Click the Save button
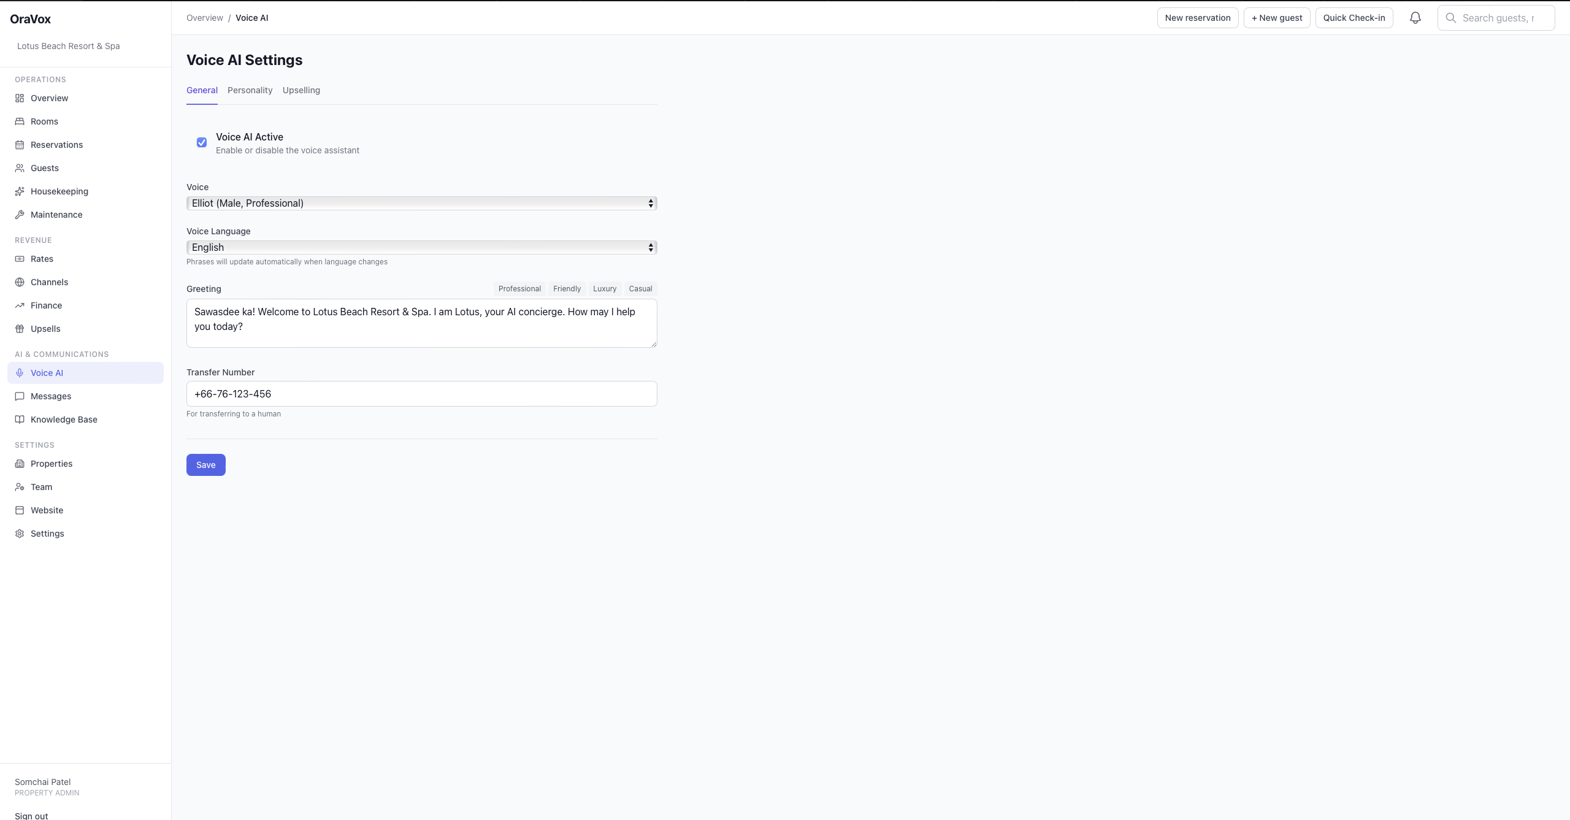 coord(205,464)
